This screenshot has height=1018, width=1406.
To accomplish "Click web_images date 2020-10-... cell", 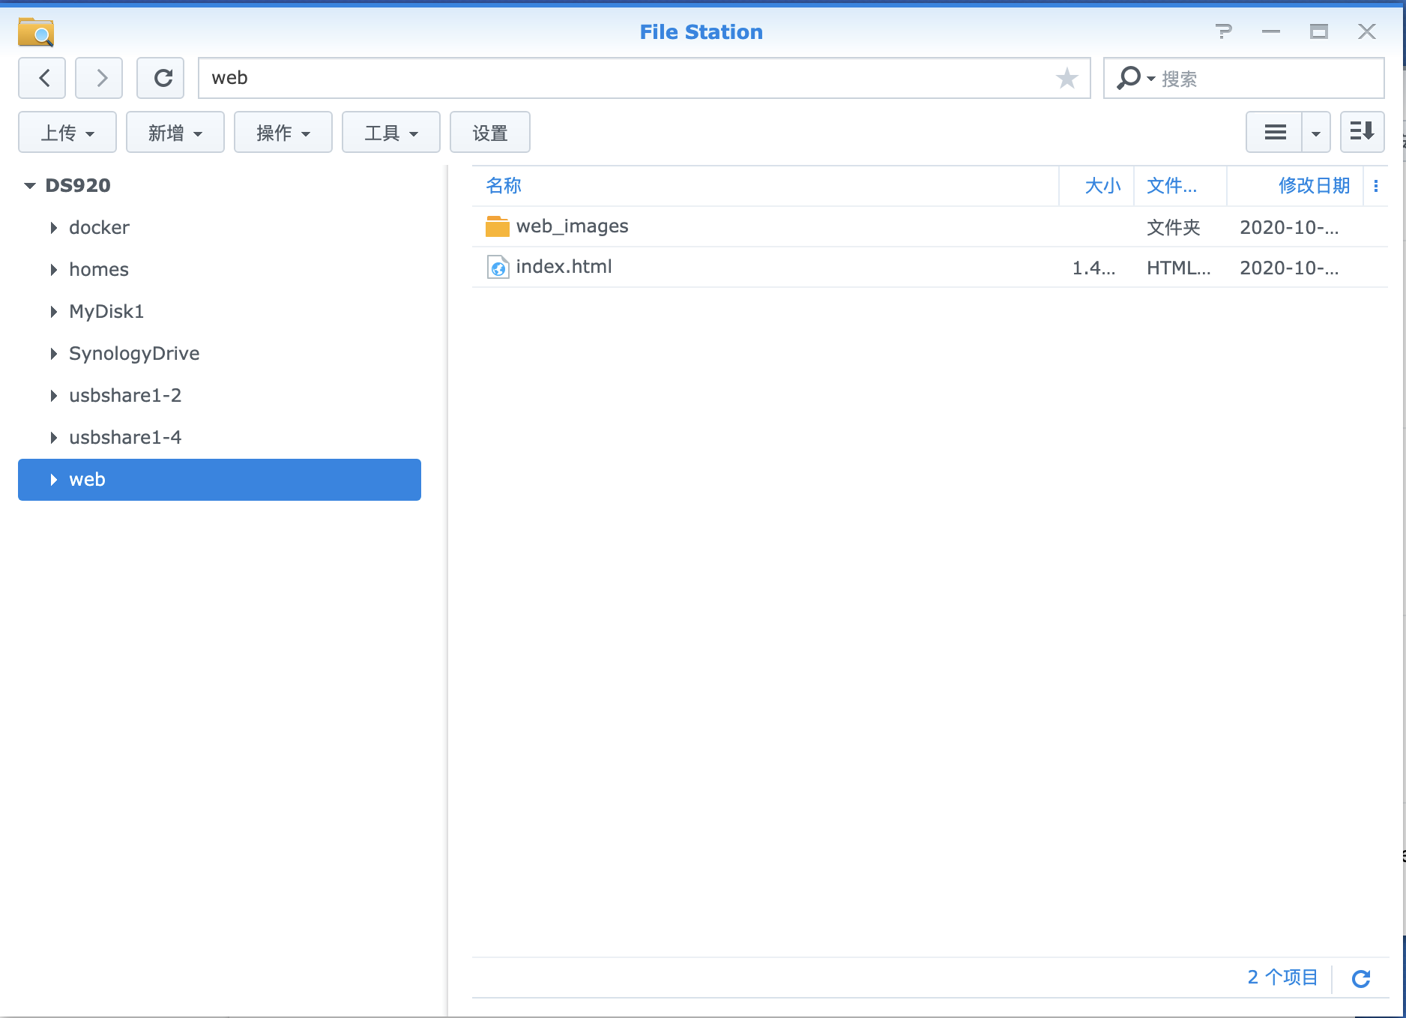I will (1289, 228).
